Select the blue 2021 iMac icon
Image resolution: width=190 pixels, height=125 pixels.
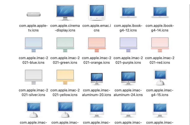tap(34, 45)
